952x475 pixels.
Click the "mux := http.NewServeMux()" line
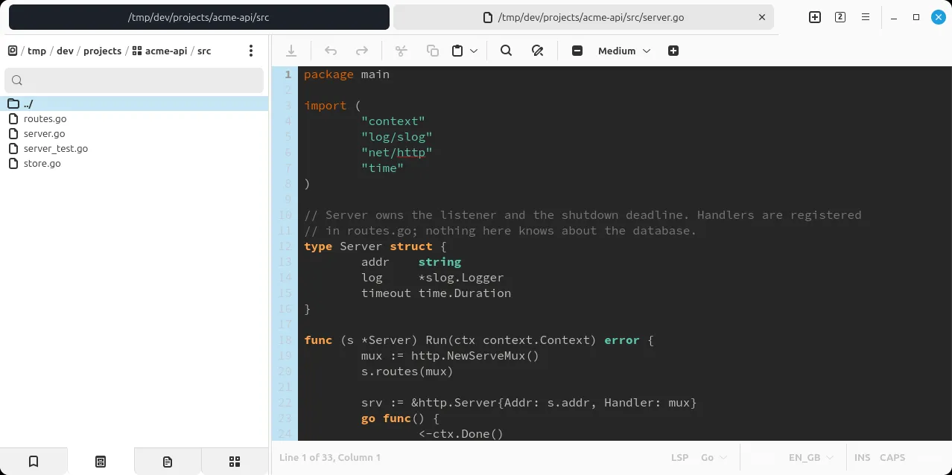pos(450,356)
